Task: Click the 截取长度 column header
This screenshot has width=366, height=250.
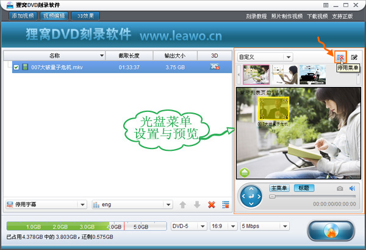Action: (x=129, y=55)
